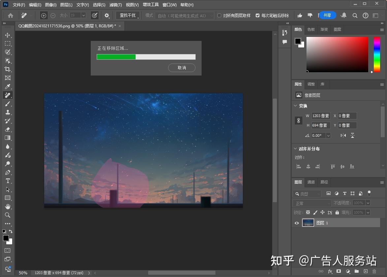Open the layer styles fx menu

click(330, 271)
